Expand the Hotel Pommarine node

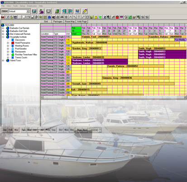(8, 43)
